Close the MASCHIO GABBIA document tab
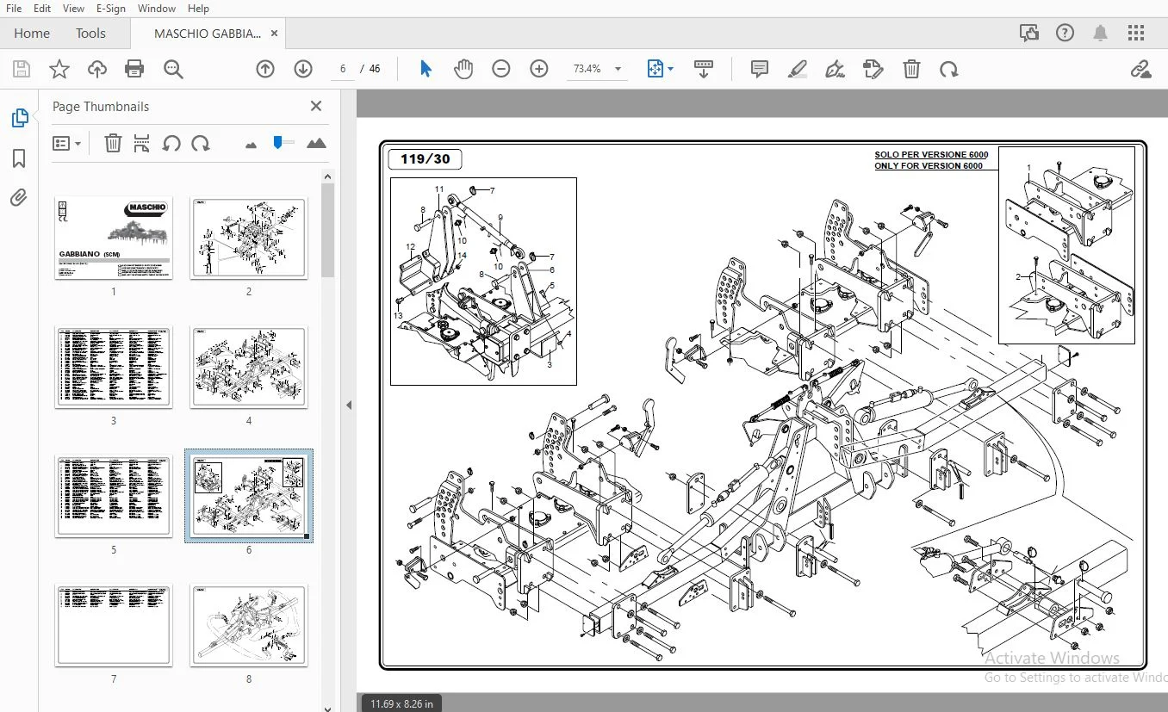Screen dimensions: 1168x712 [x=274, y=34]
